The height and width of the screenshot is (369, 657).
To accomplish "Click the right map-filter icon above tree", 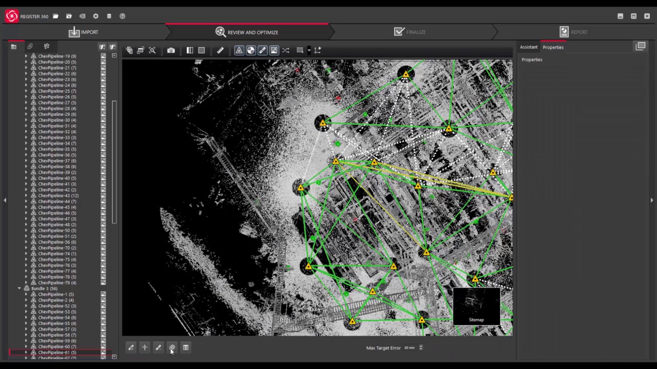I will point(112,47).
